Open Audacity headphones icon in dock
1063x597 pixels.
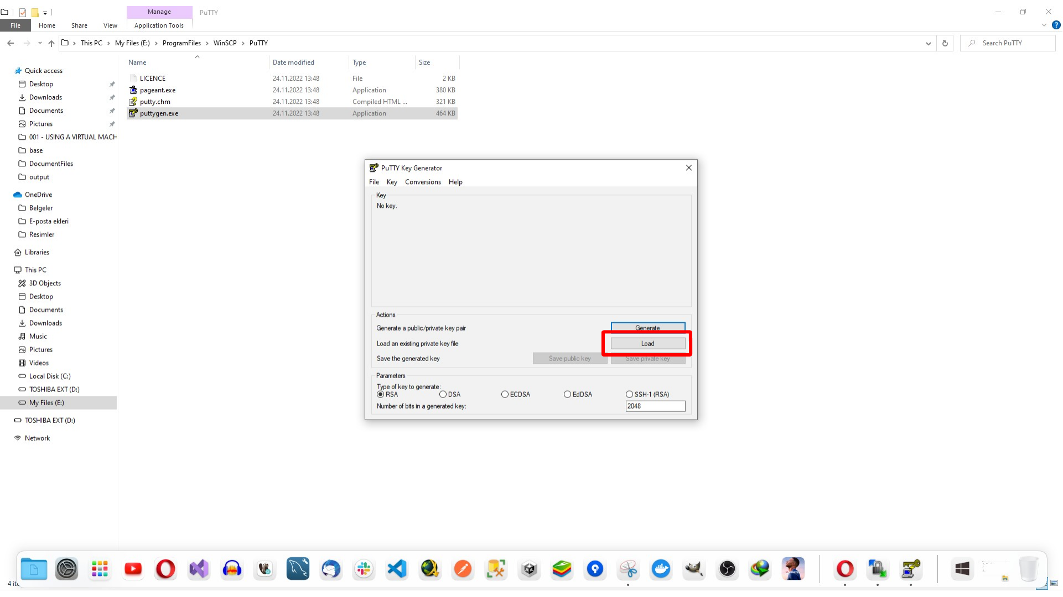pyautogui.click(x=232, y=569)
